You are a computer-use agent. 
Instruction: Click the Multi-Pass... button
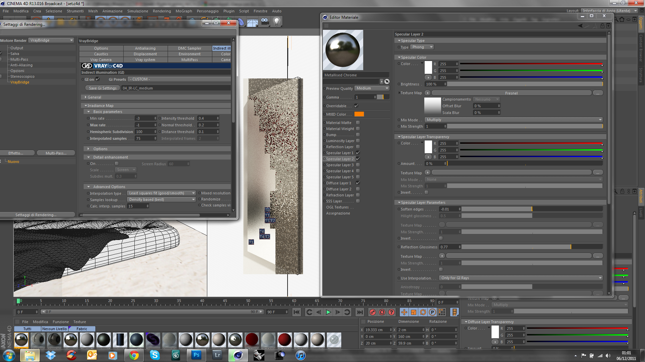coord(56,153)
